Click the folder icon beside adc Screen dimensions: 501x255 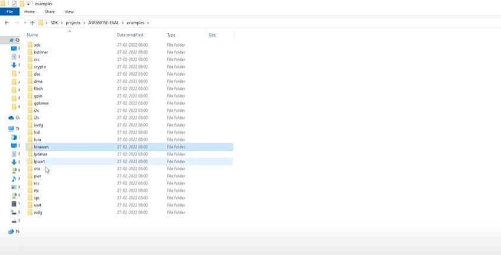click(30, 45)
